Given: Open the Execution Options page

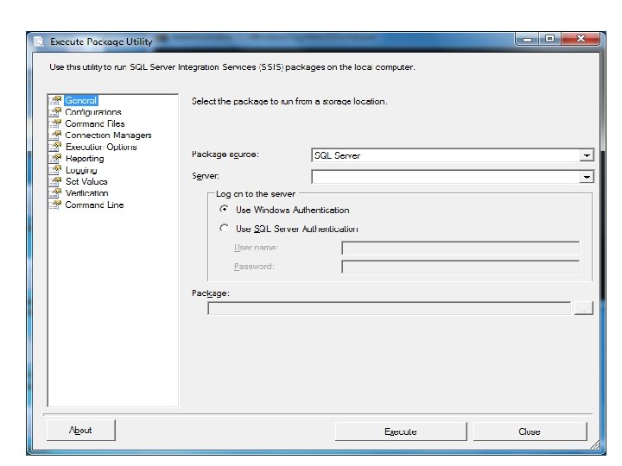Looking at the screenshot, I should [101, 147].
